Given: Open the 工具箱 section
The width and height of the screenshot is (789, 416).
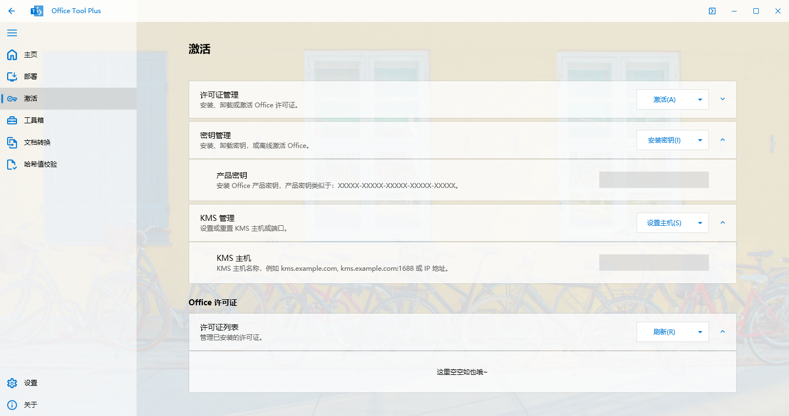Looking at the screenshot, I should point(68,121).
